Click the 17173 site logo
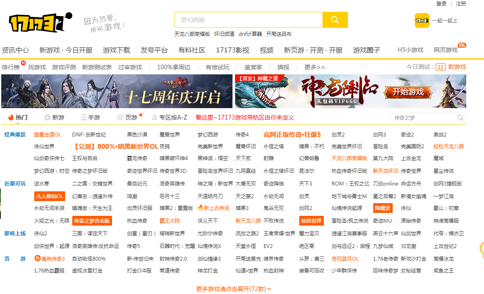This screenshot has width=484, height=294. (x=41, y=22)
